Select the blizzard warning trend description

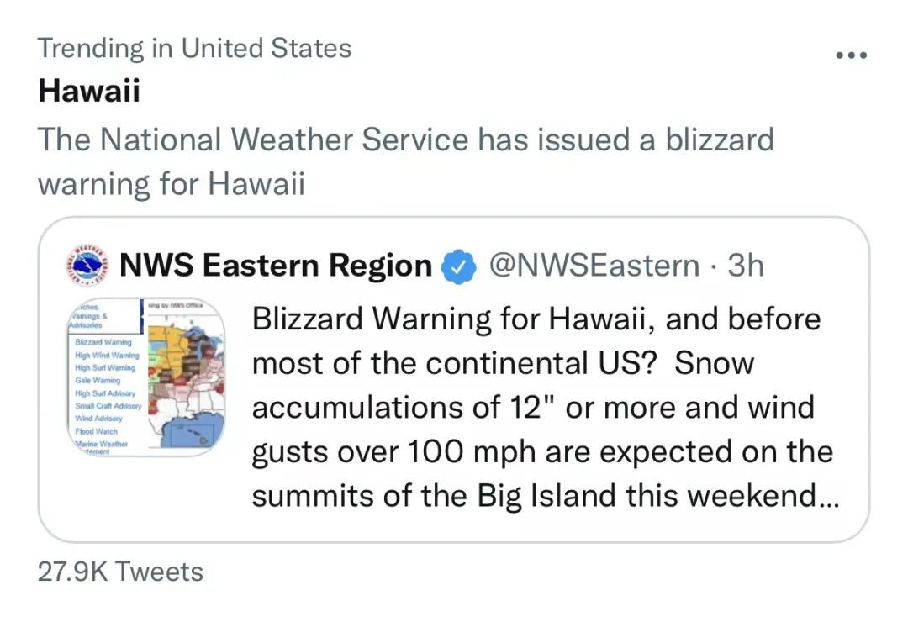405,160
